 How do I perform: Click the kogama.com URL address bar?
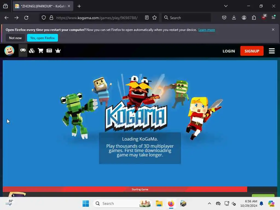tap(97, 18)
